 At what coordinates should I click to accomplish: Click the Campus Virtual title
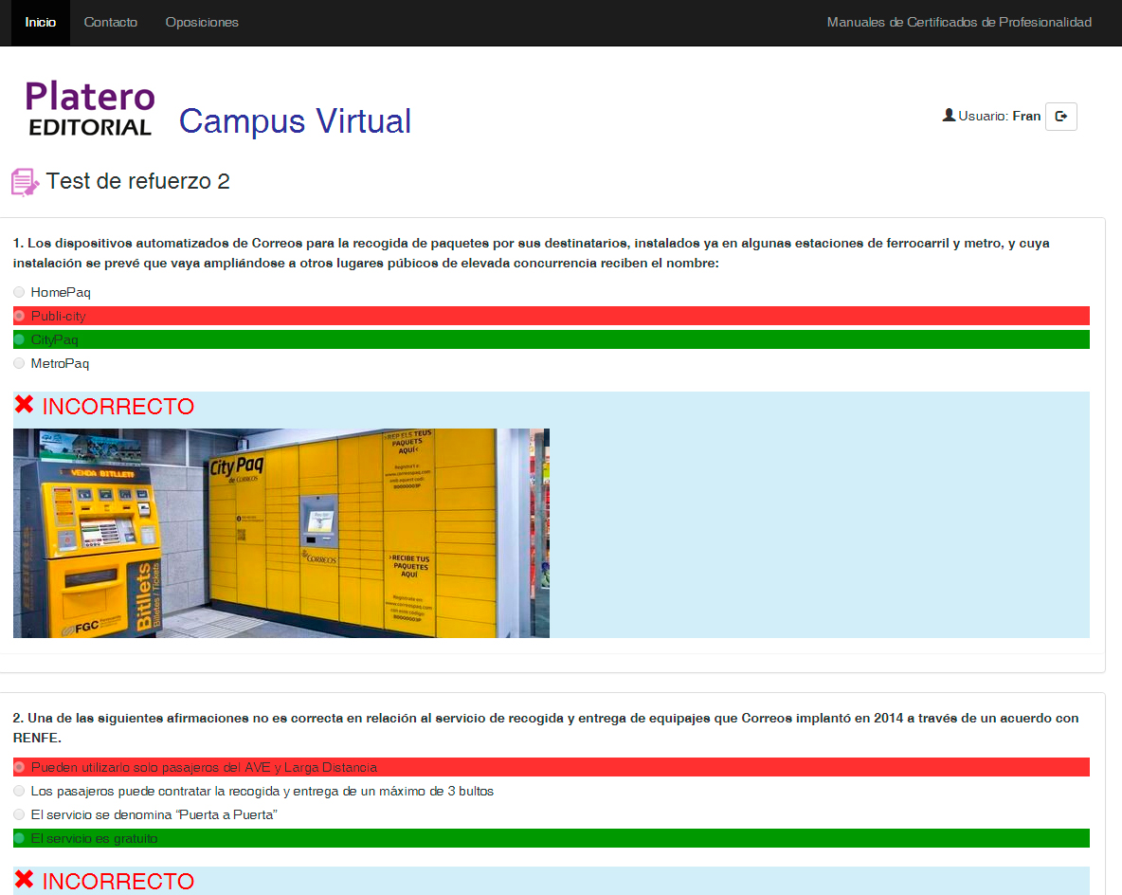pyautogui.click(x=295, y=120)
